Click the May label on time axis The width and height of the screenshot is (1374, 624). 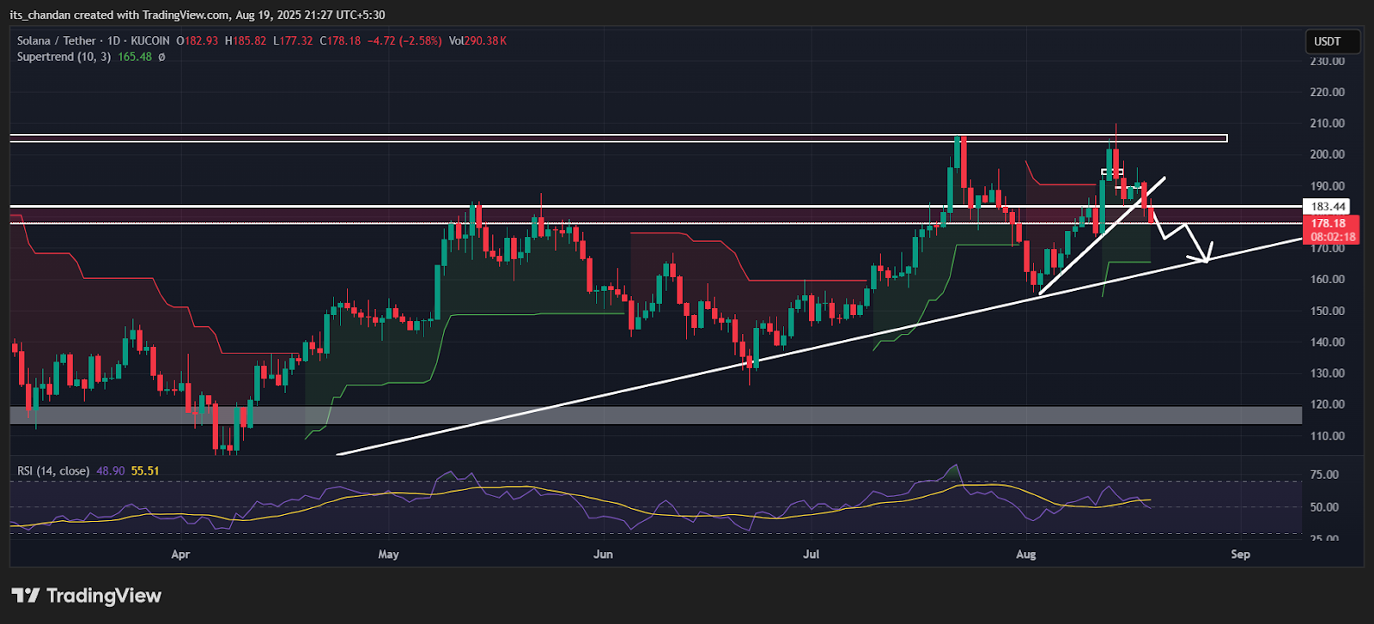(x=388, y=554)
